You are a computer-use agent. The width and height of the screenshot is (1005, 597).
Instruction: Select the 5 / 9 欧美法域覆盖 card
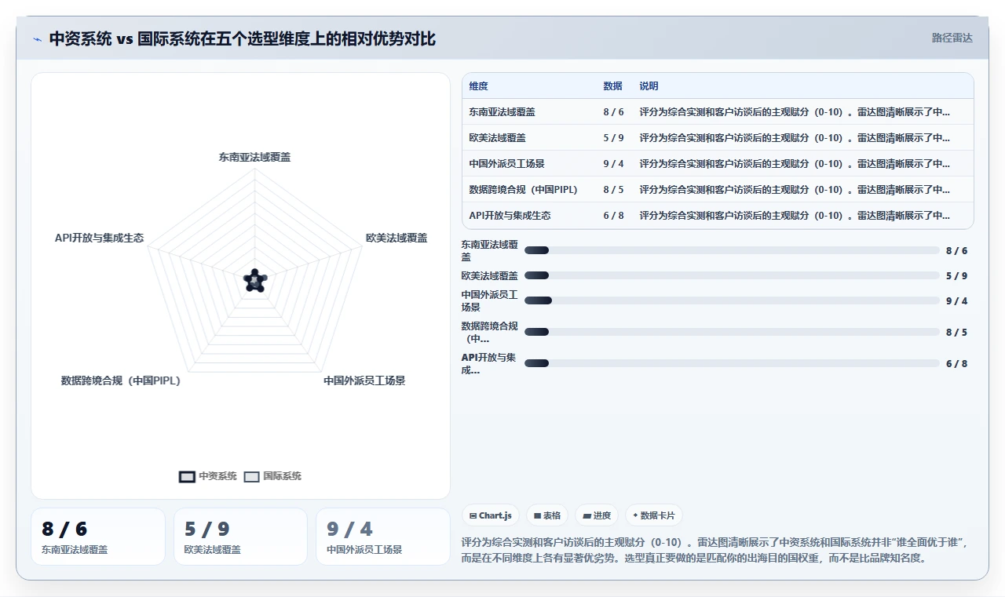tap(240, 537)
